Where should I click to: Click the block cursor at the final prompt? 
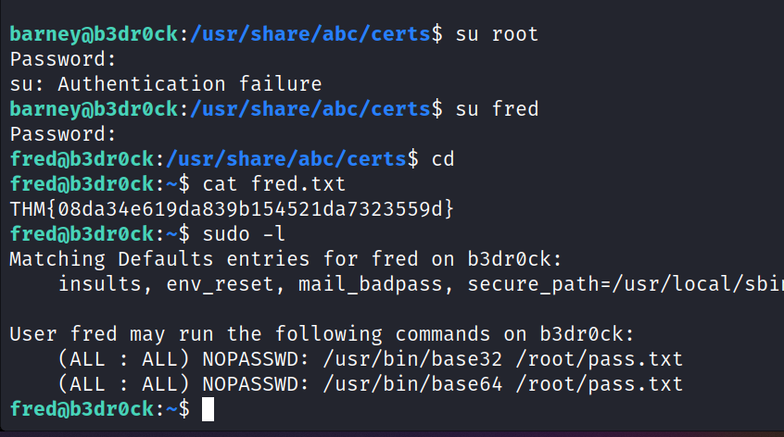tap(208, 408)
